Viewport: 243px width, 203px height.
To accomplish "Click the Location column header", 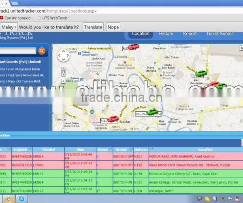I will click(205, 149).
